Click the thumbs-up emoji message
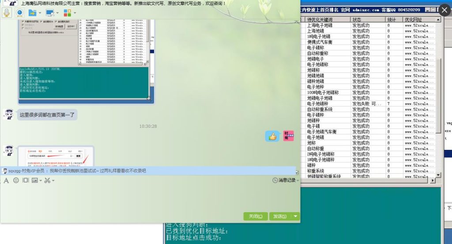 point(272,136)
